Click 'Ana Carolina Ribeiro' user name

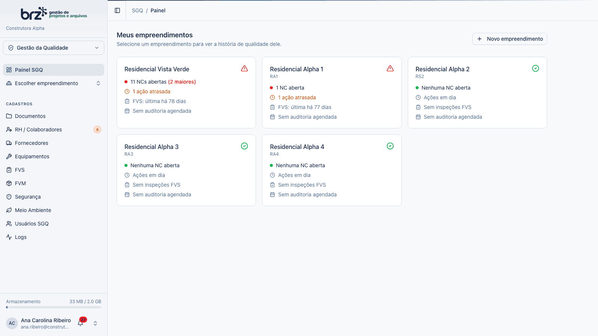tap(46, 320)
